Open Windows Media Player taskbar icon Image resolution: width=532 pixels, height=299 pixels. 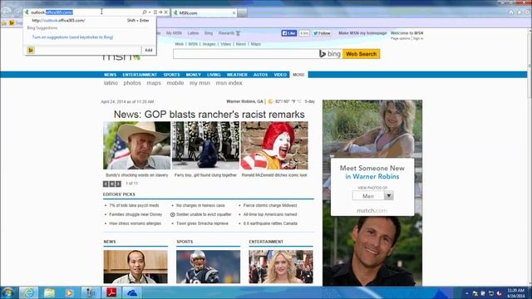point(70,292)
